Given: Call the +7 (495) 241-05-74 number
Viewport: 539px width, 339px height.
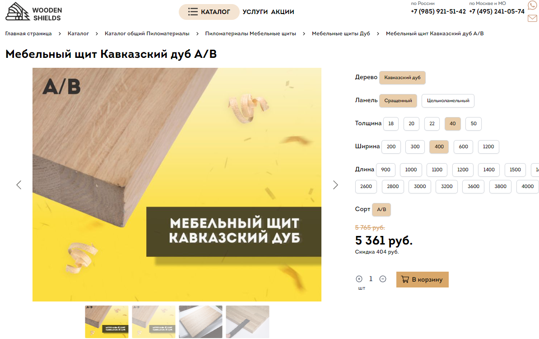Looking at the screenshot, I should point(497,11).
